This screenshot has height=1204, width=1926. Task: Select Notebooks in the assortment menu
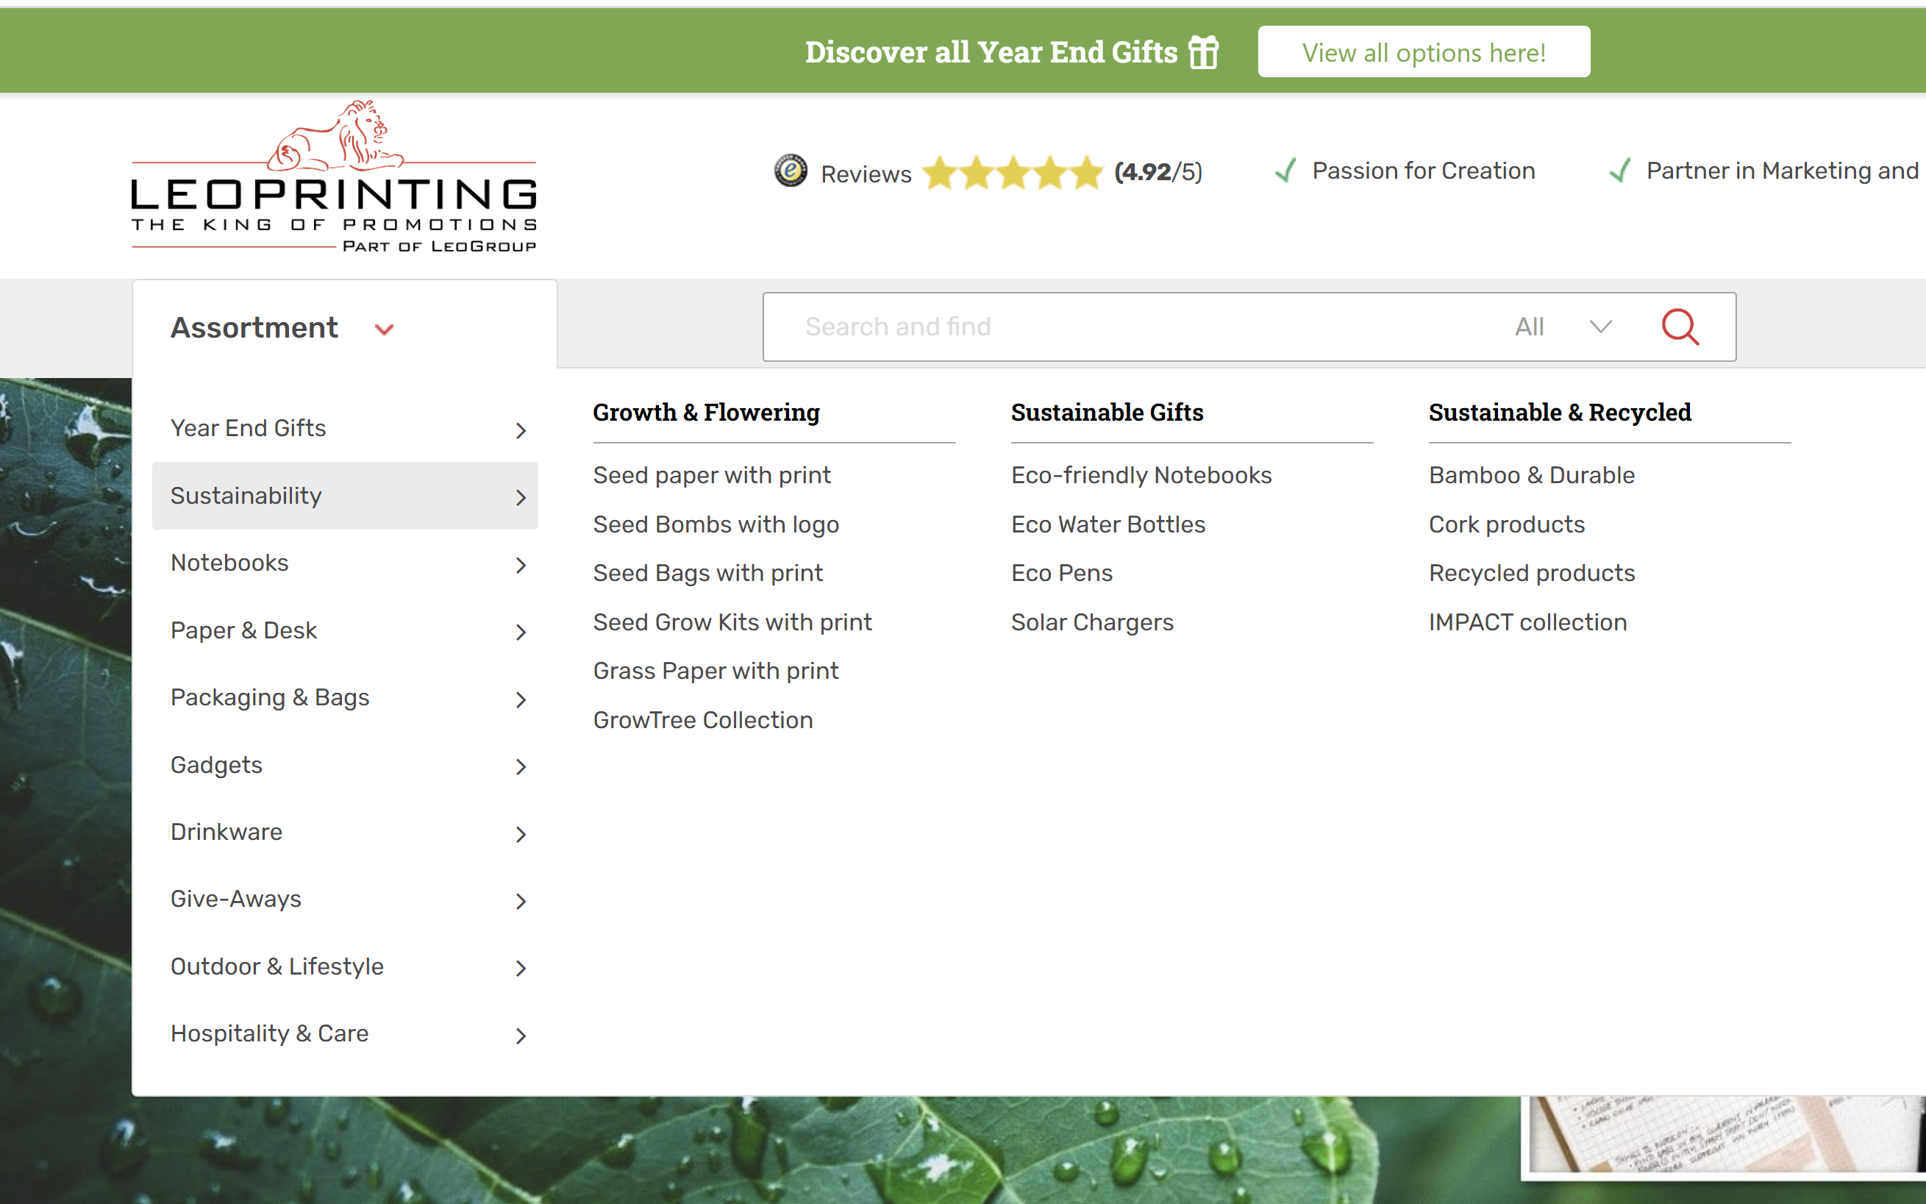pos(230,563)
